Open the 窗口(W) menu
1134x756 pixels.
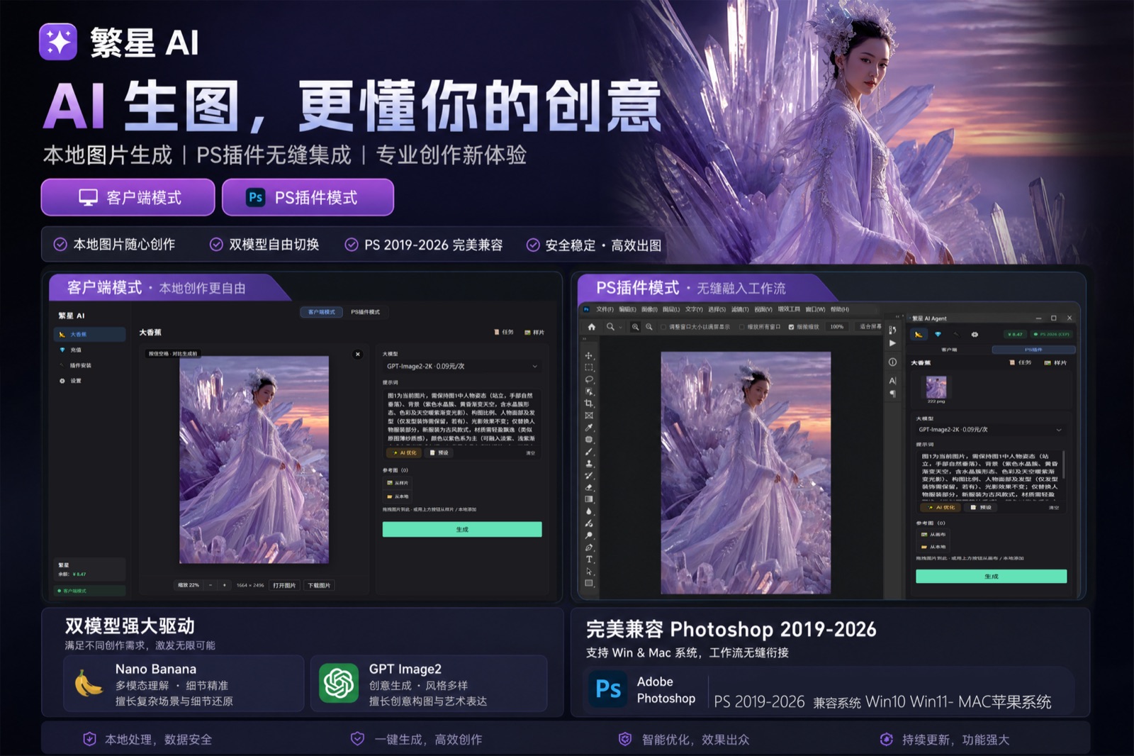click(815, 309)
